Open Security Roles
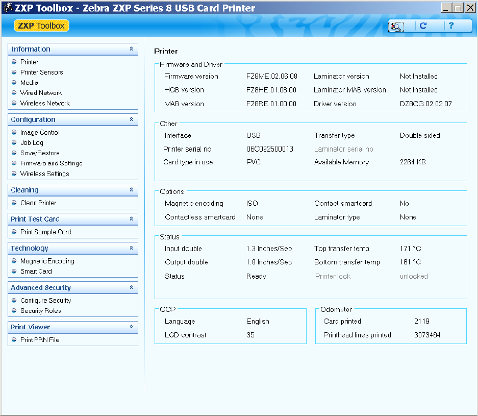478x416 pixels. pyautogui.click(x=40, y=310)
